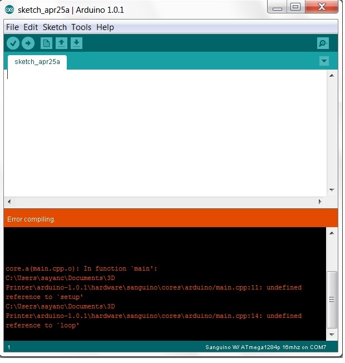Open the Sketch menu

pos(55,27)
